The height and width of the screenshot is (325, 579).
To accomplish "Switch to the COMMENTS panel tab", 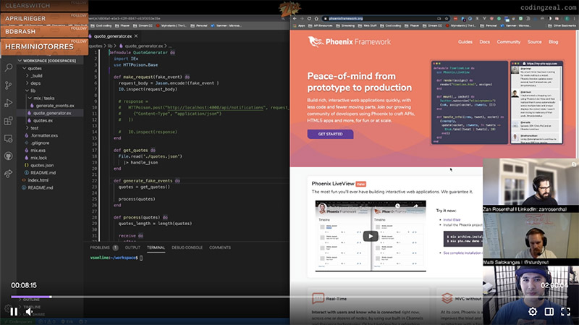I will (x=220, y=248).
